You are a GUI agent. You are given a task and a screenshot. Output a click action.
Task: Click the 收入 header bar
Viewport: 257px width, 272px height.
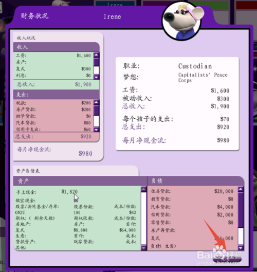pyautogui.click(x=57, y=47)
